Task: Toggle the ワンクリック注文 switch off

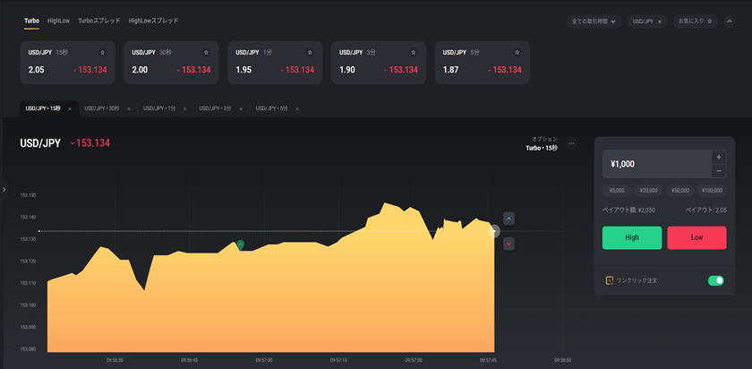Action: [715, 280]
